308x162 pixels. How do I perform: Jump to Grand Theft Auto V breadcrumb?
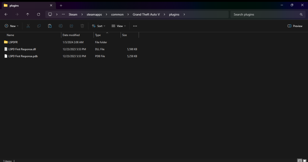point(146,14)
